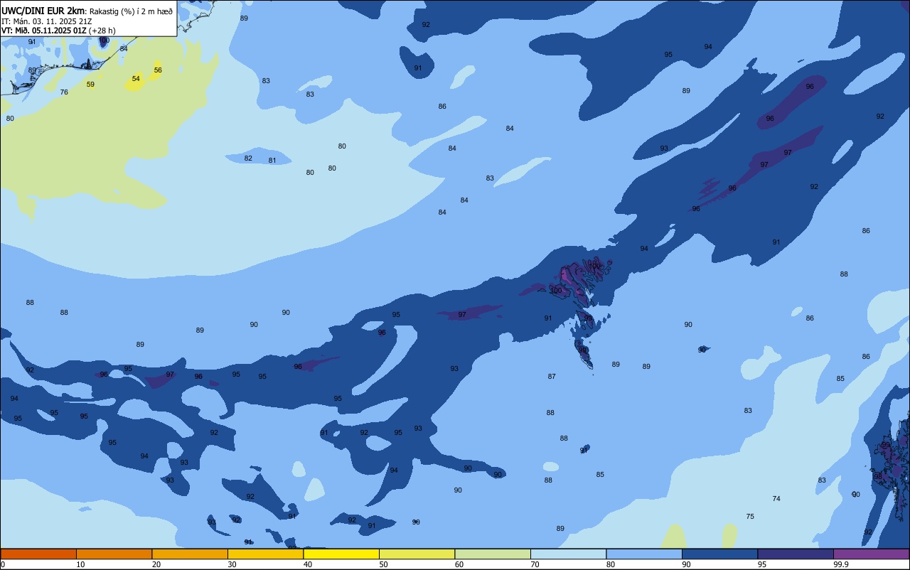Click the '10' legend scale label
Screen dimensions: 910x570
pos(80,564)
